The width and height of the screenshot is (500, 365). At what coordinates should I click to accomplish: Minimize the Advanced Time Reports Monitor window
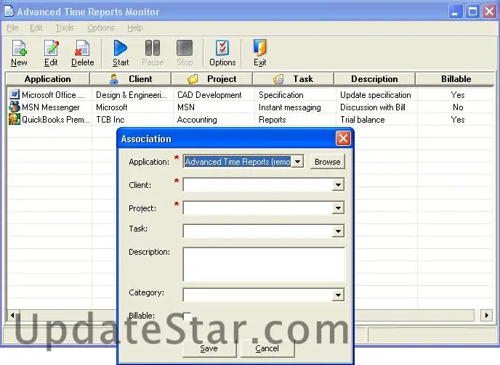456,12
